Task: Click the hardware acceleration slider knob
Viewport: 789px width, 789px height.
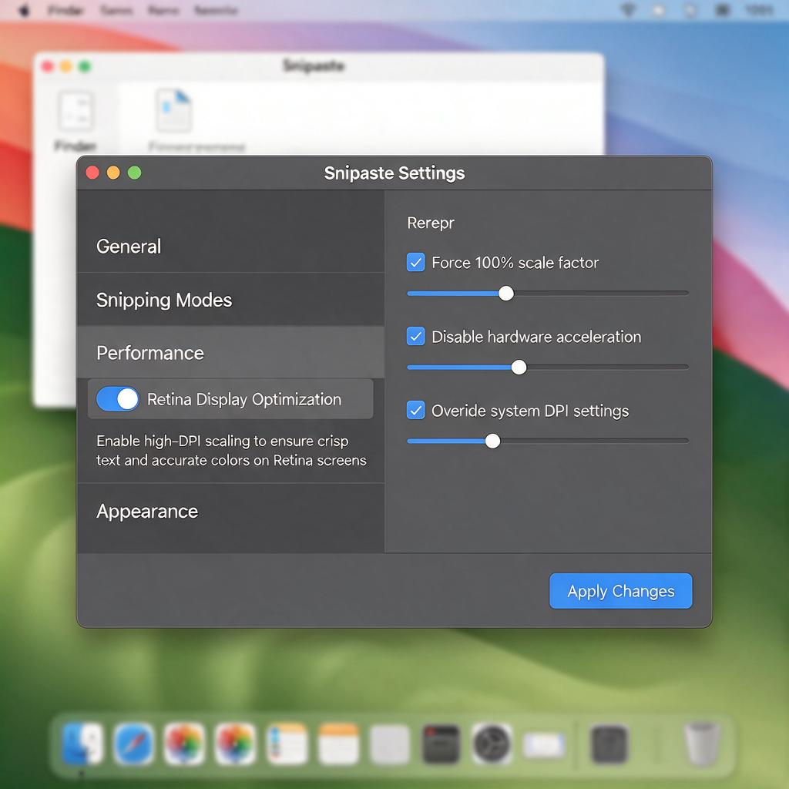Action: pyautogui.click(x=519, y=368)
